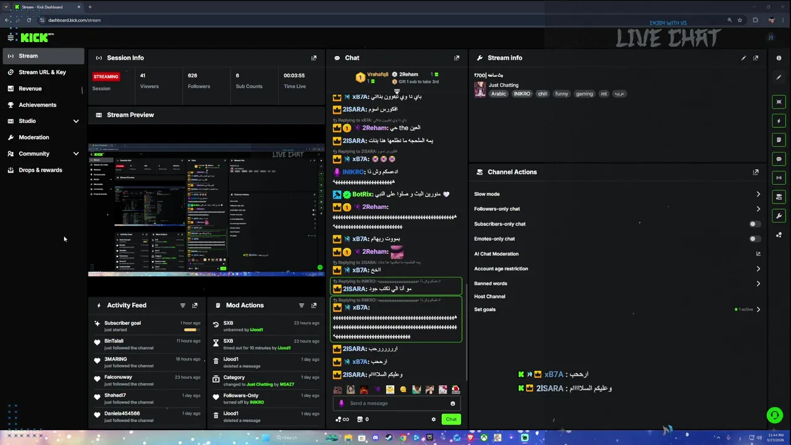Reload the page in the browser
This screenshot has height=445, width=791.
[28, 20]
